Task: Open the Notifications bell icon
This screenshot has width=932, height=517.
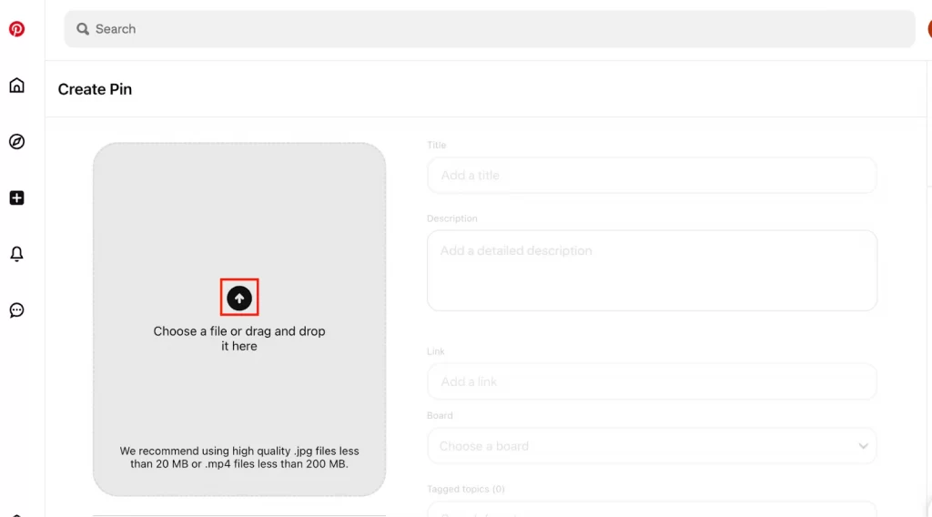Action: [x=16, y=254]
